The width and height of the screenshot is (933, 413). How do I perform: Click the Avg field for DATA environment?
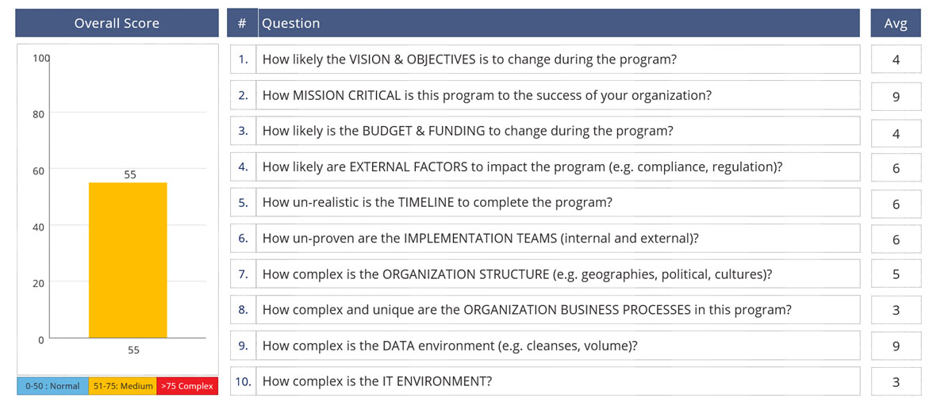(x=896, y=346)
